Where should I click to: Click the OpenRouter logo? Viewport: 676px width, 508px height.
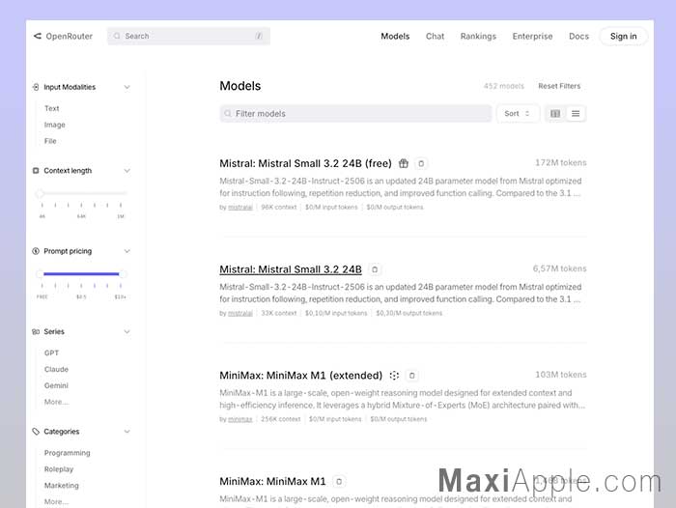click(63, 37)
